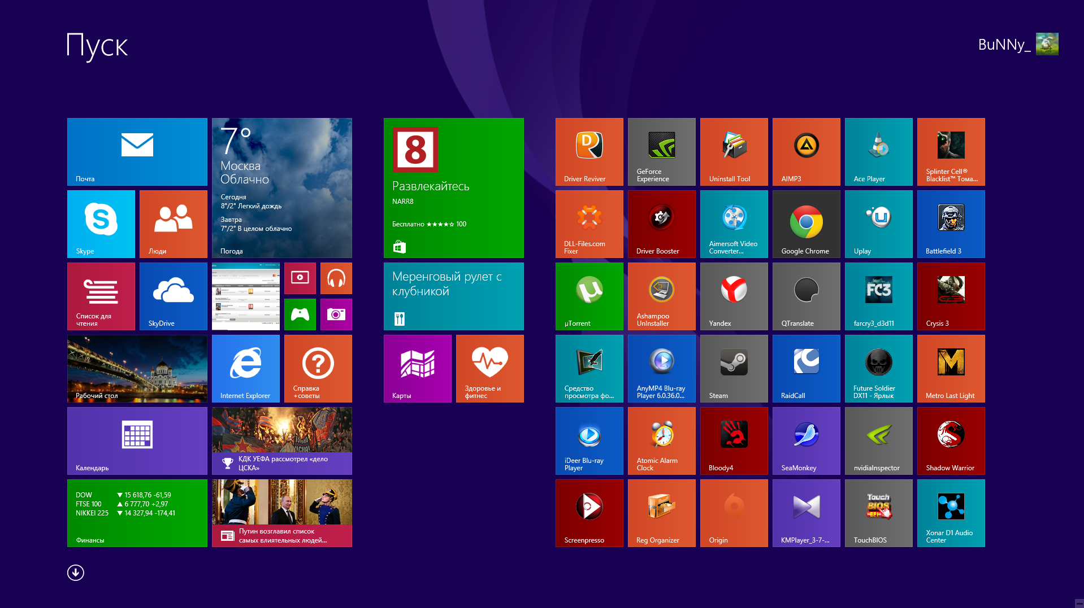Open Средство просмотра фо... tile

(x=589, y=369)
